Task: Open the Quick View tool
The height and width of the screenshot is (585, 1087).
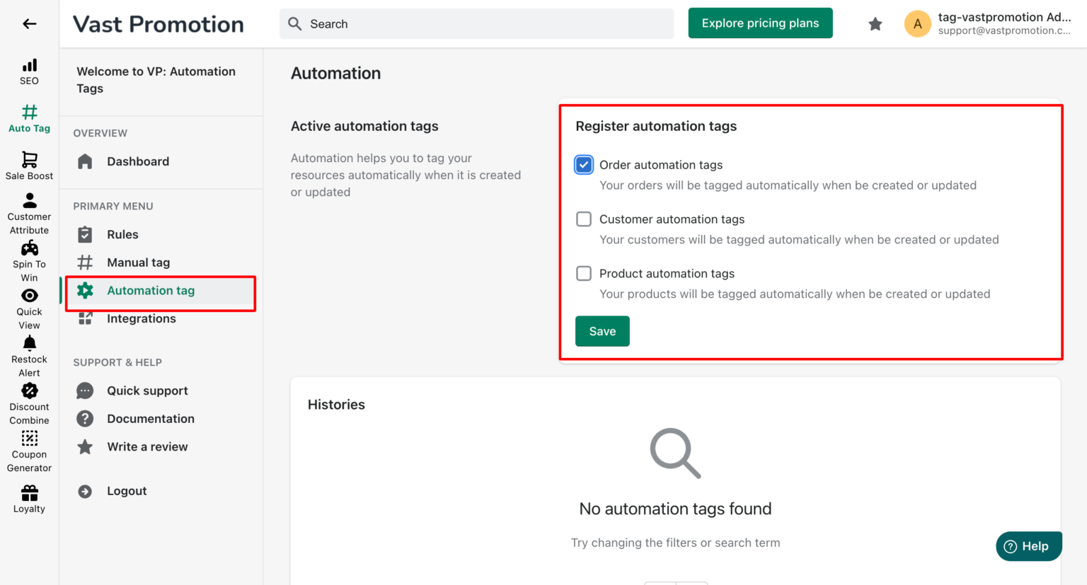Action: (29, 308)
